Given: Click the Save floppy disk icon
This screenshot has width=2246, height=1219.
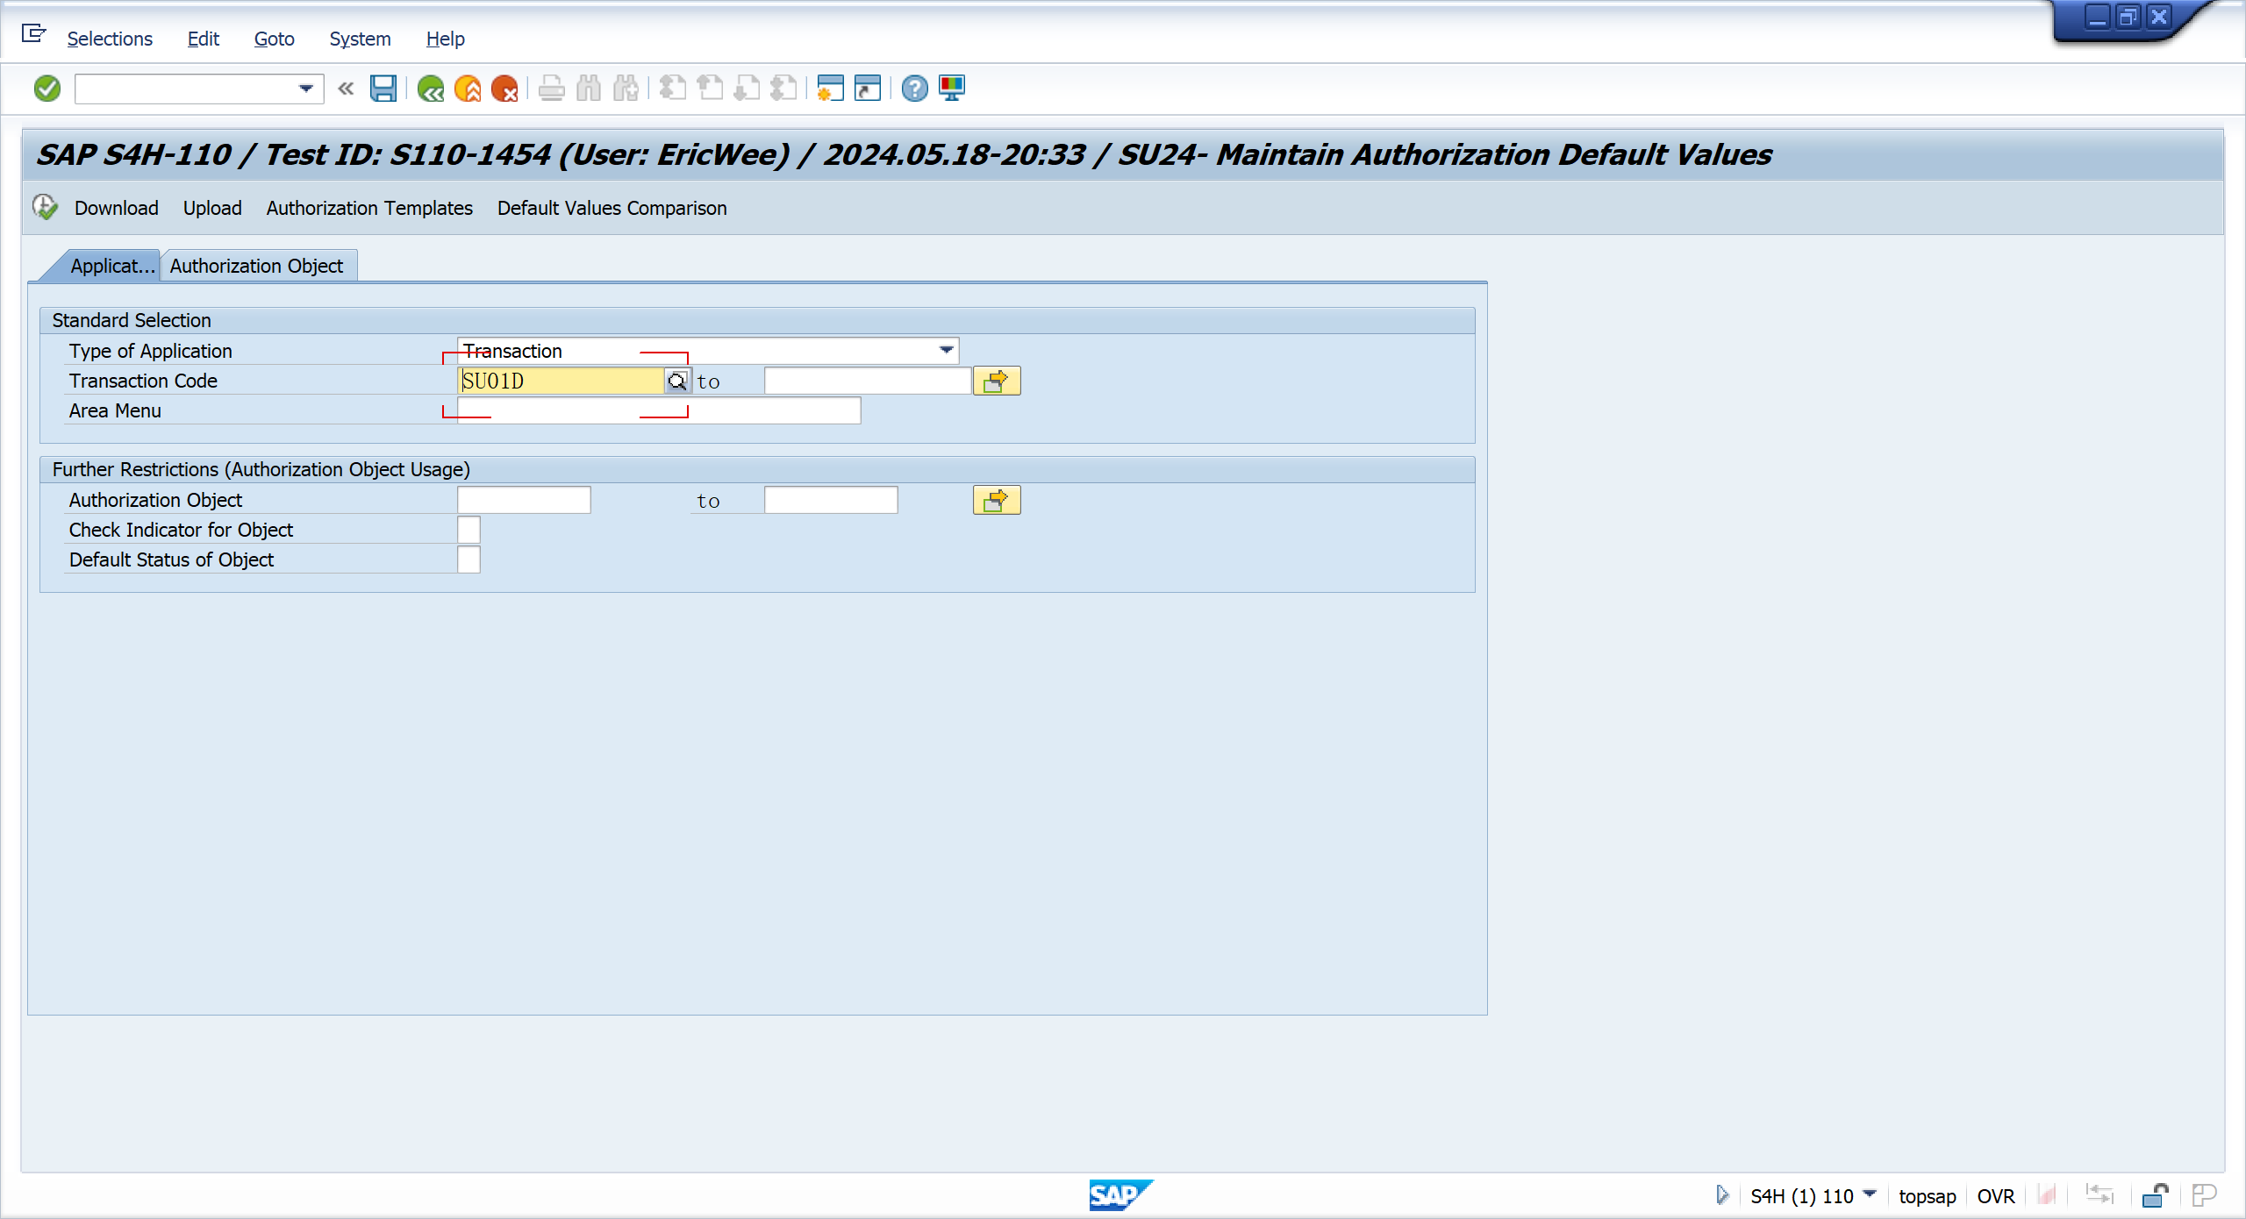Looking at the screenshot, I should point(383,89).
